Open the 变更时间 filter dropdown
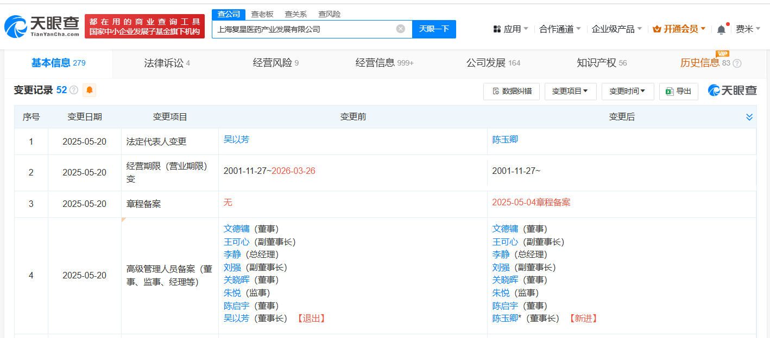 click(x=628, y=91)
